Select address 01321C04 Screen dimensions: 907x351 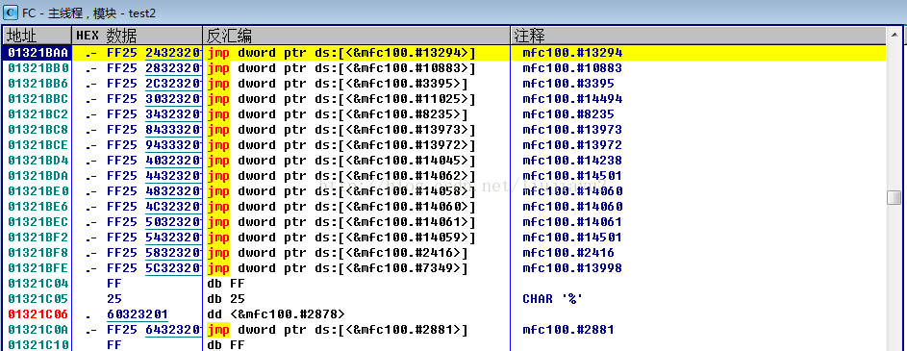(x=38, y=284)
